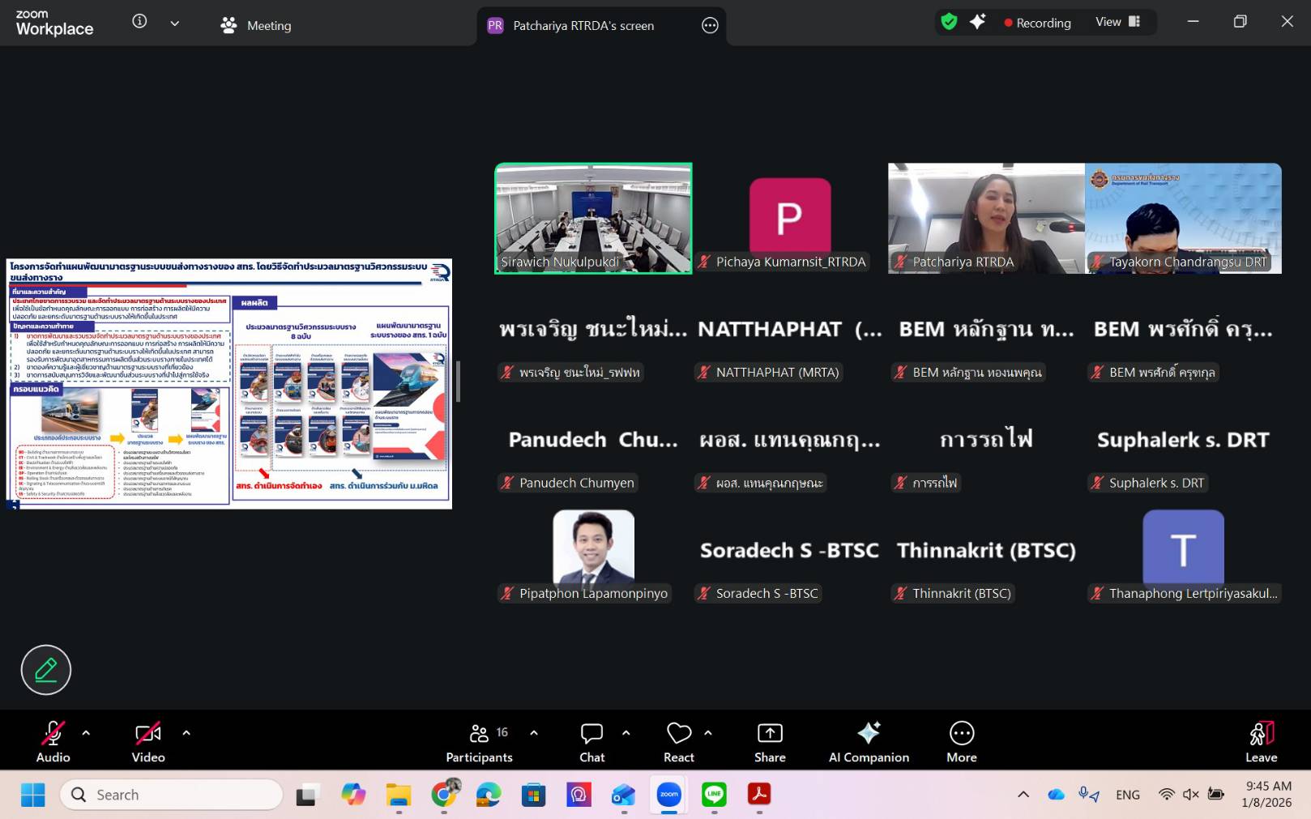The width and height of the screenshot is (1311, 819).
Task: Open the meeting information icon
Action: click(139, 22)
